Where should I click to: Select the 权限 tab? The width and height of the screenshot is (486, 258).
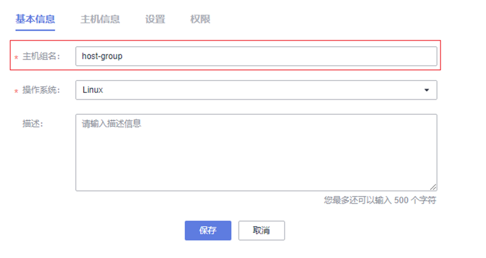click(200, 19)
